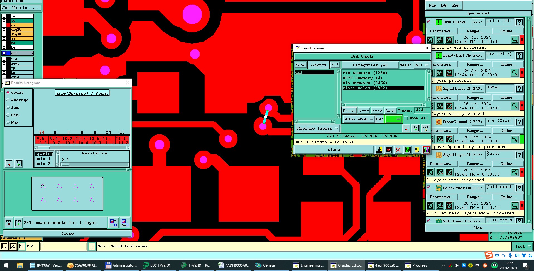Click REF icon in Results viewer
534x271 pixels.
(416, 128)
